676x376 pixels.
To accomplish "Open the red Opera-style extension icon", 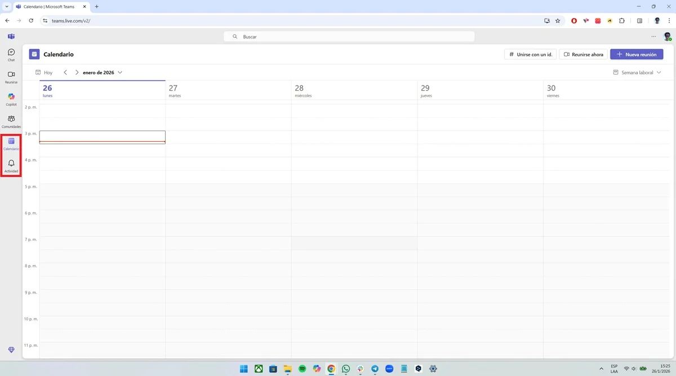I will pos(574,21).
